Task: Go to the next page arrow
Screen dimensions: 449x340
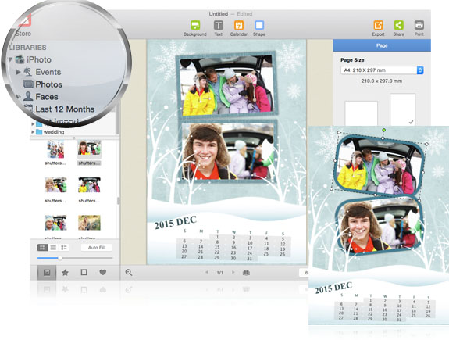Action: click(233, 272)
